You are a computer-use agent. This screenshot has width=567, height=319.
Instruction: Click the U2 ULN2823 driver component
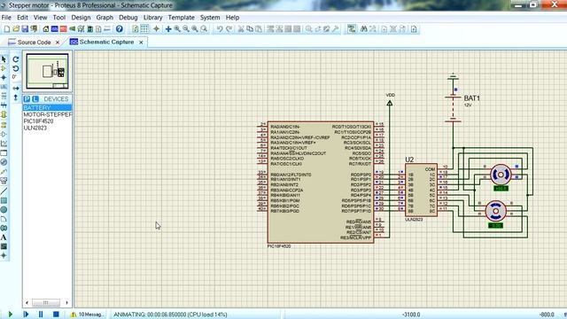pyautogui.click(x=421, y=190)
